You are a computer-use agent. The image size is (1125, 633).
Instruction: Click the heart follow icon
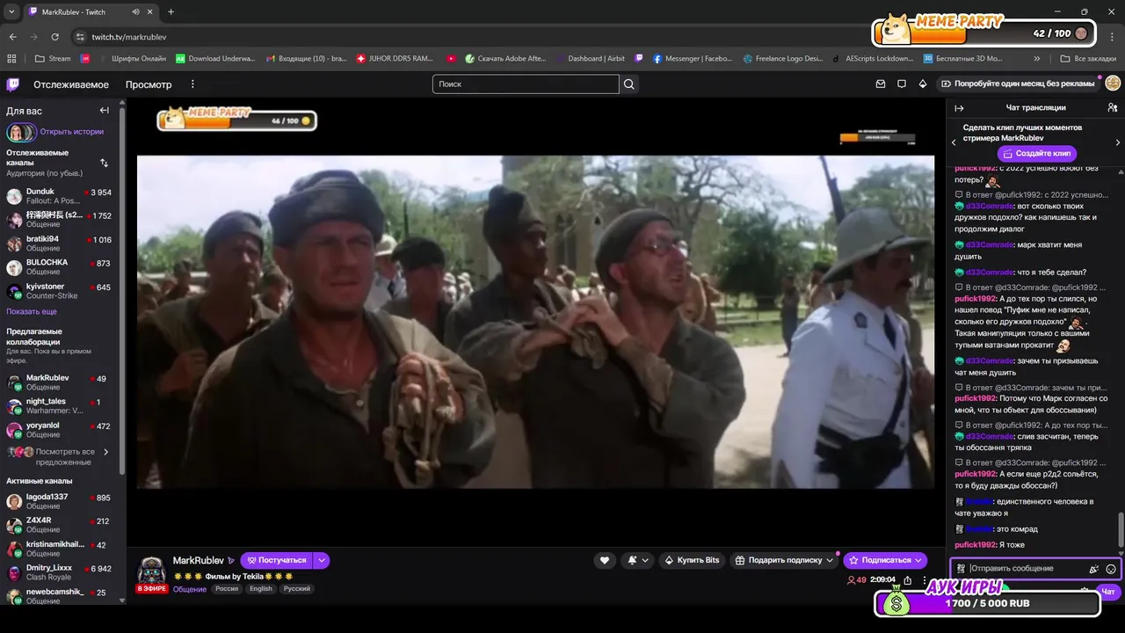click(x=605, y=560)
